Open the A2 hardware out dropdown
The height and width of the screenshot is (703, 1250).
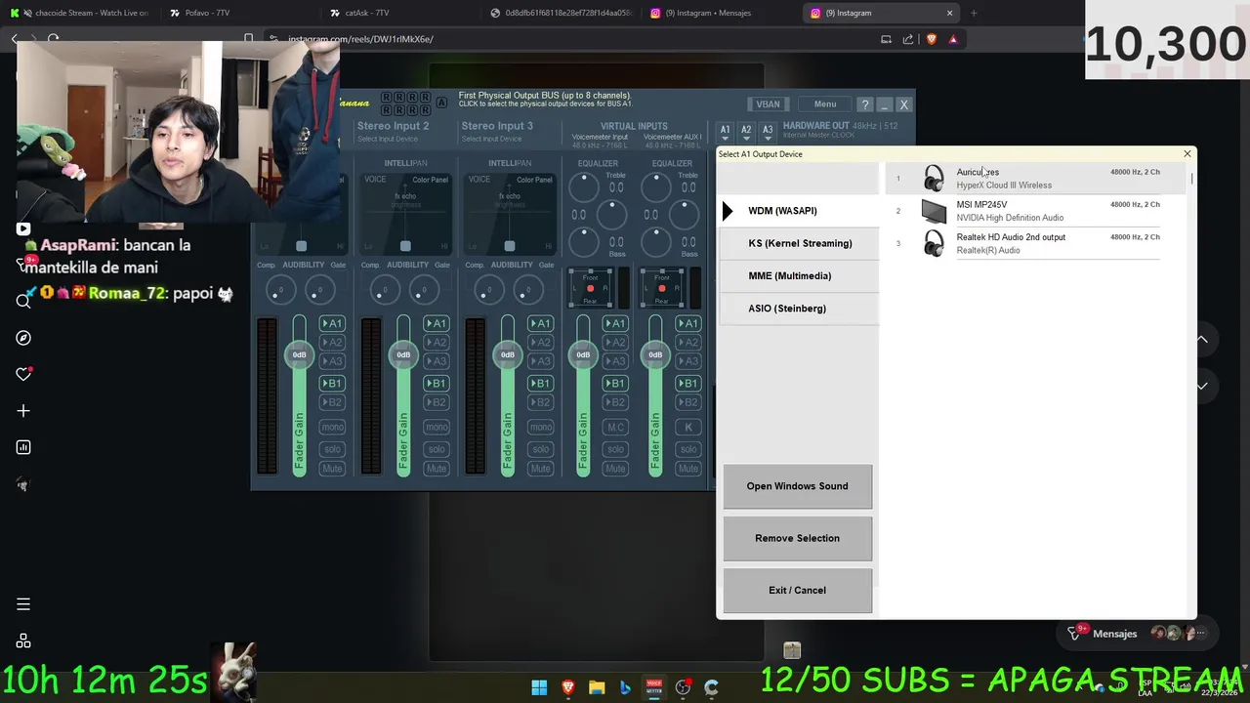[746, 132]
